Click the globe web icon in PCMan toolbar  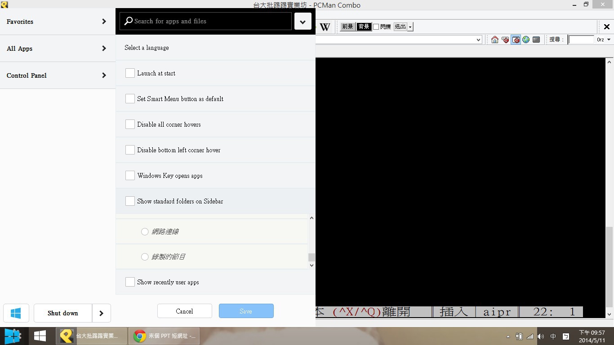526,40
